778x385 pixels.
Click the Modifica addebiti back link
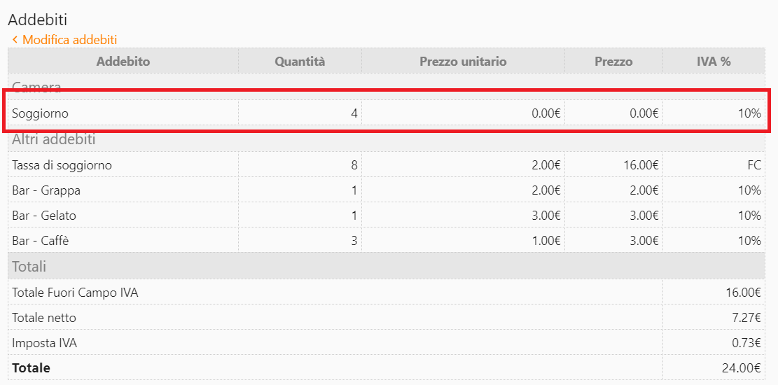click(69, 40)
